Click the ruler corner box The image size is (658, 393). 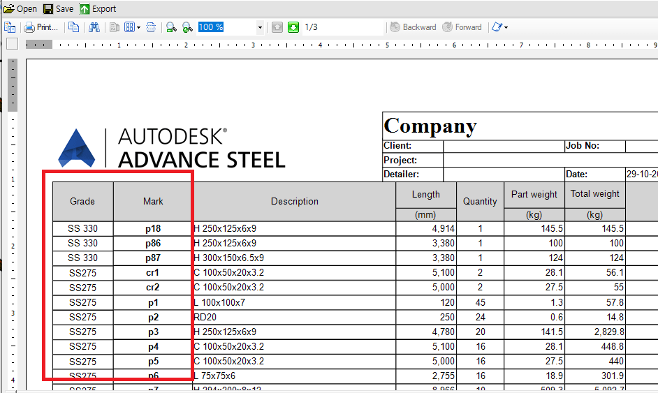point(12,43)
